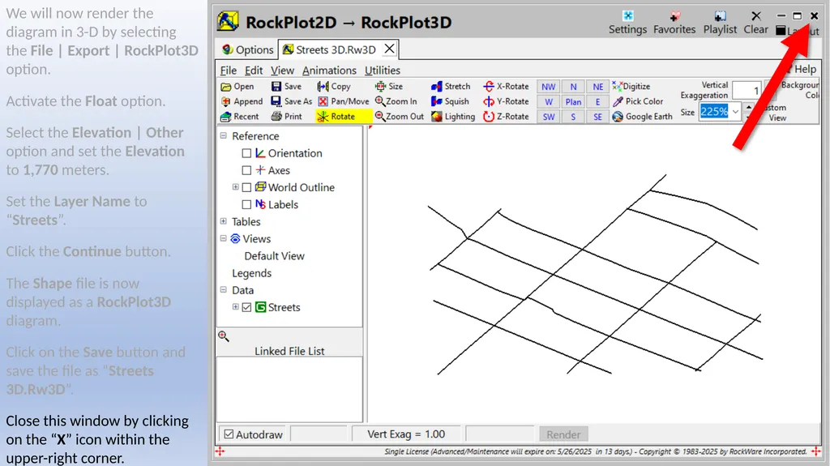The height and width of the screenshot is (466, 830).
Task: Select Default View in the tree
Action: point(274,256)
